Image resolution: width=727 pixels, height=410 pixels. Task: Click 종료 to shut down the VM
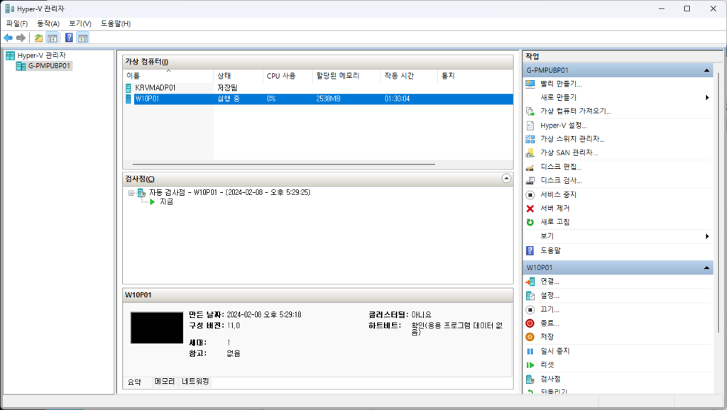coord(550,323)
